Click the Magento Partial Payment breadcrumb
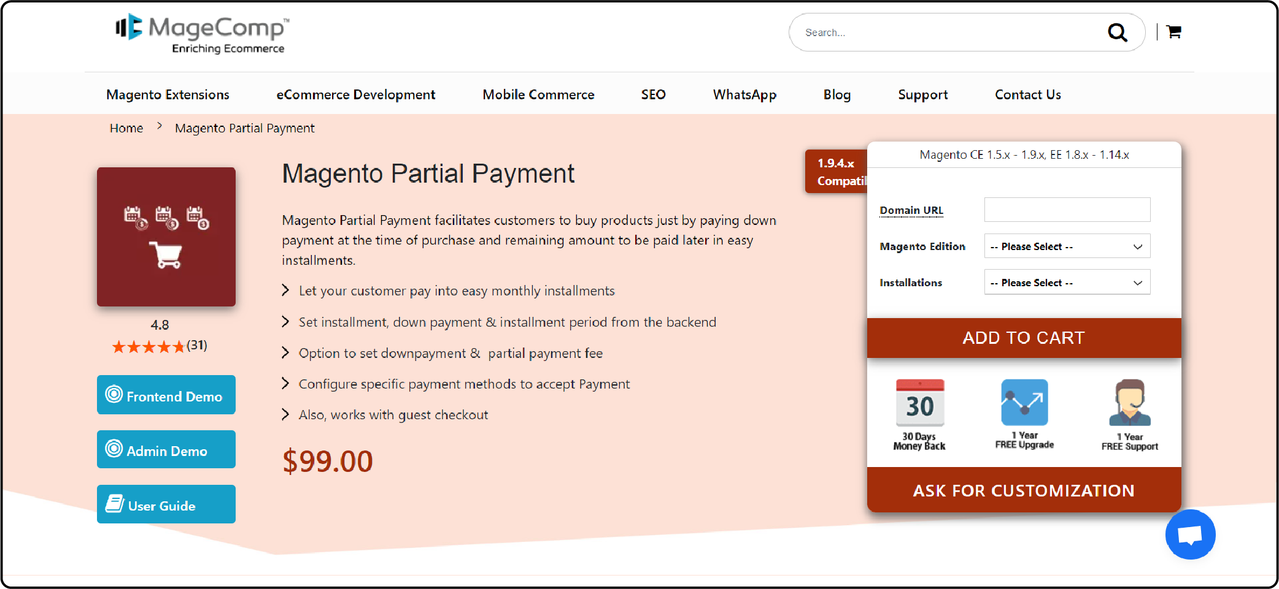This screenshot has height=589, width=1279. 244,128
